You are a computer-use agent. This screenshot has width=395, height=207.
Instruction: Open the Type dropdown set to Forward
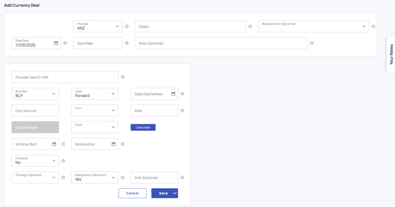pyautogui.click(x=95, y=94)
